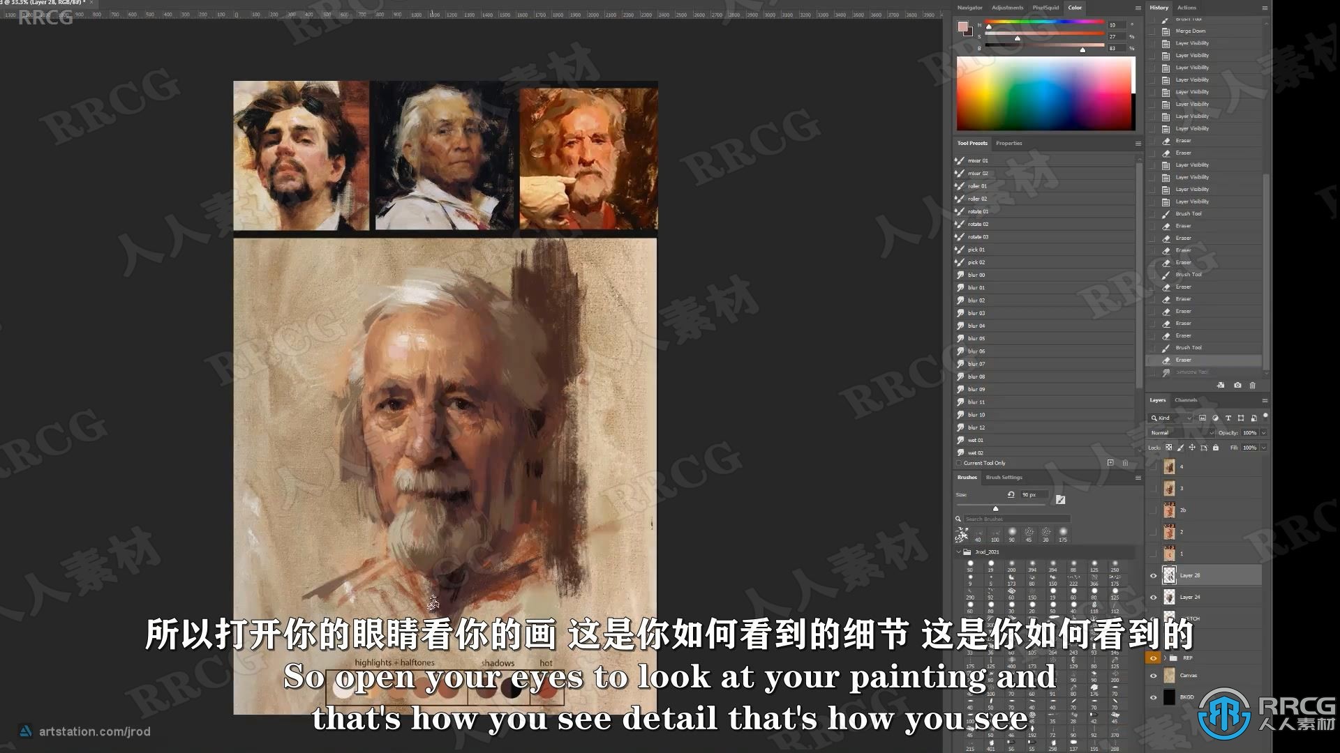Click the Search Brushes field
Image resolution: width=1340 pixels, height=753 pixels.
tap(1017, 519)
